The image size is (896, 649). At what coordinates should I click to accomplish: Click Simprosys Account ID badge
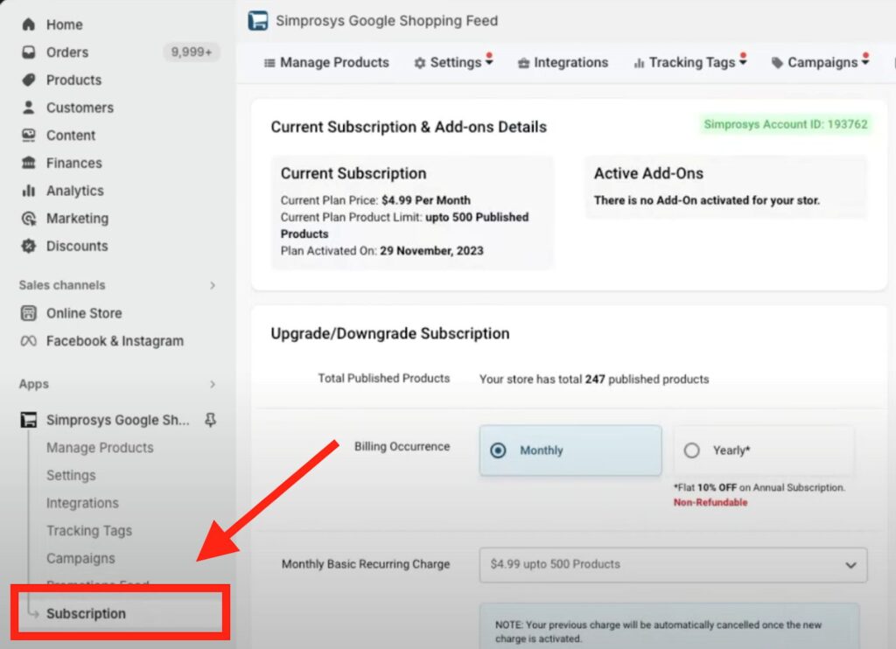[785, 124]
